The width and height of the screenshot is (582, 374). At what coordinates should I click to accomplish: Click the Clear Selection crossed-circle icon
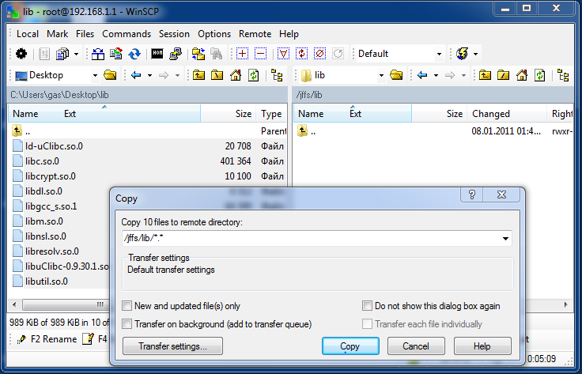(x=319, y=54)
